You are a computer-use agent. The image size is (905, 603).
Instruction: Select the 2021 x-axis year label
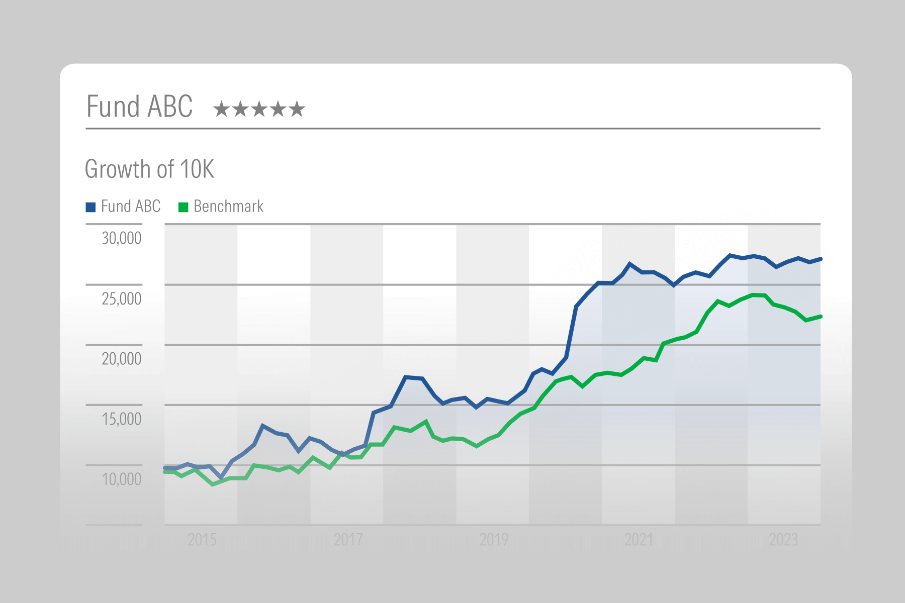(639, 540)
